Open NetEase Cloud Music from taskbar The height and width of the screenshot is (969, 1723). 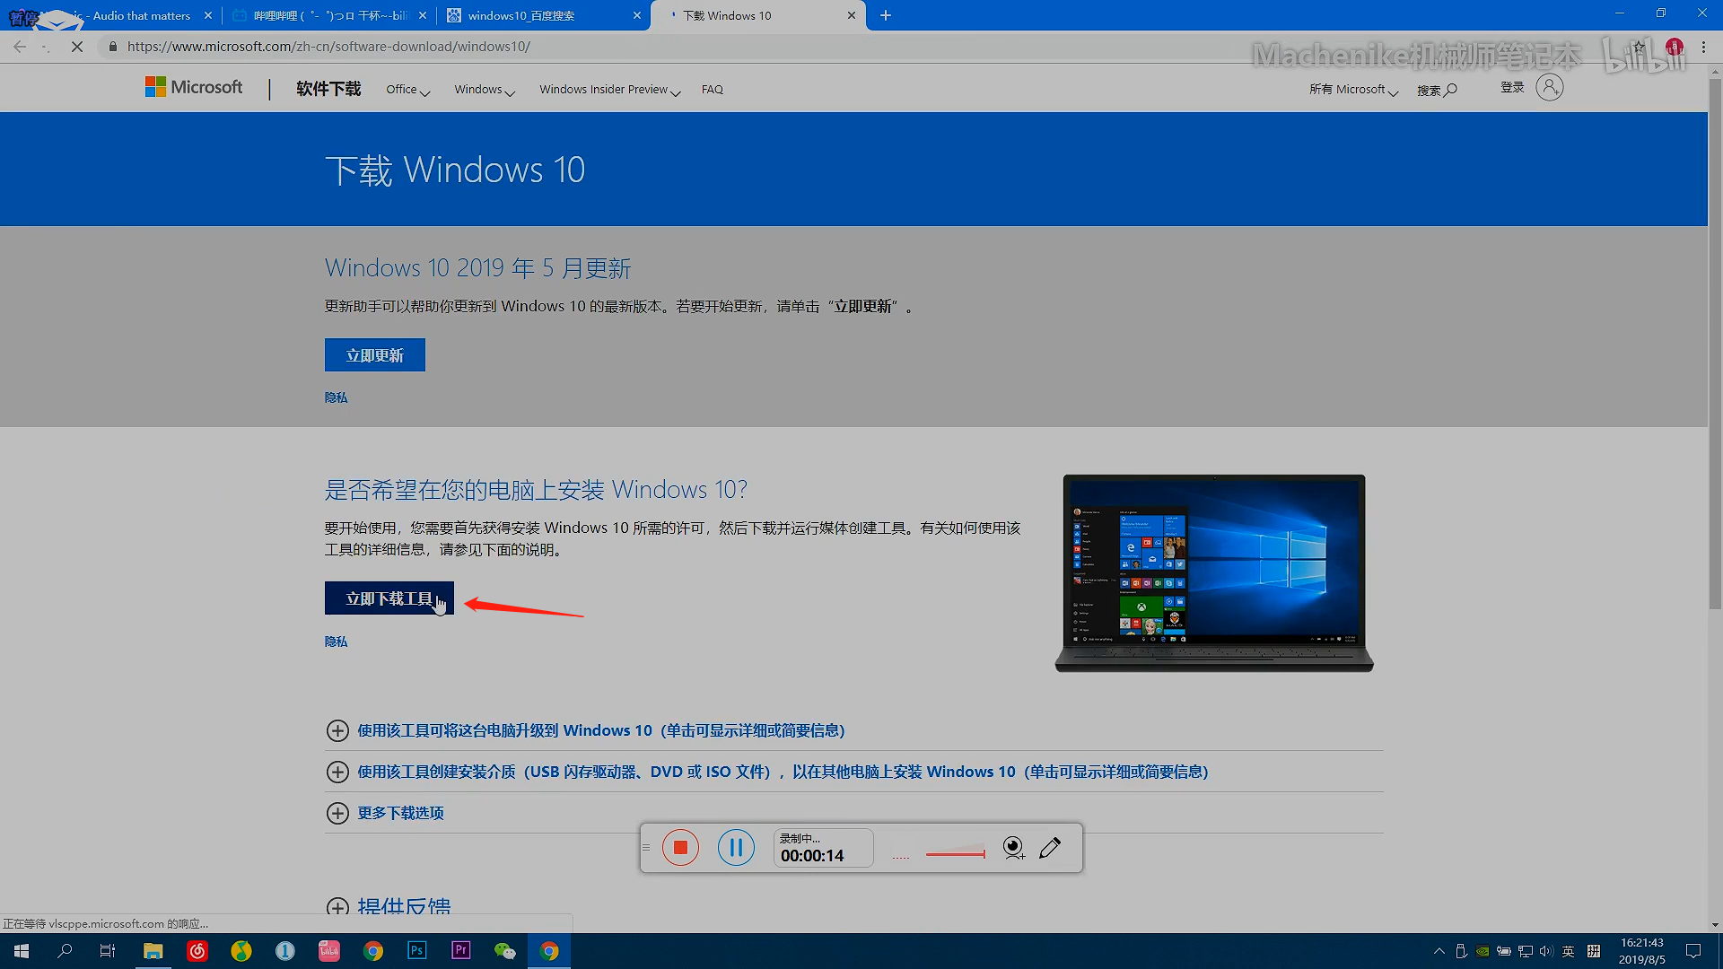(x=197, y=951)
